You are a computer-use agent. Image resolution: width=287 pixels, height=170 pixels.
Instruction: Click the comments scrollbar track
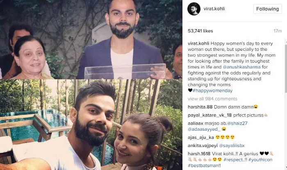[286, 104]
